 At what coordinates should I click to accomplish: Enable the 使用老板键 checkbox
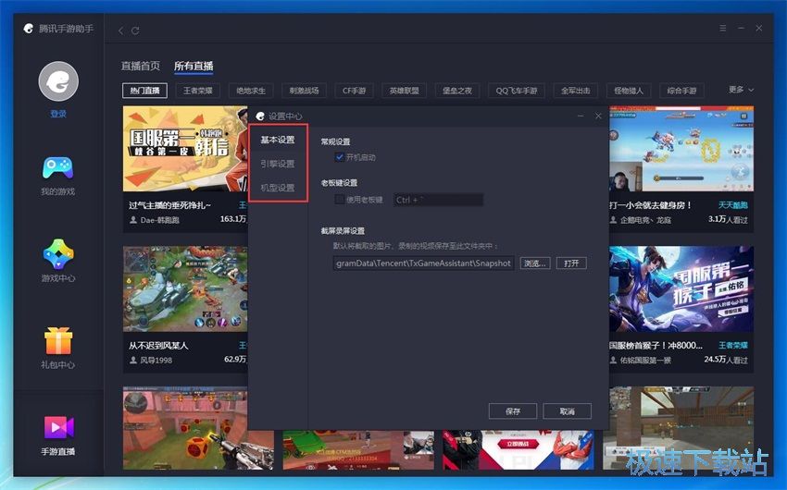pyautogui.click(x=339, y=200)
